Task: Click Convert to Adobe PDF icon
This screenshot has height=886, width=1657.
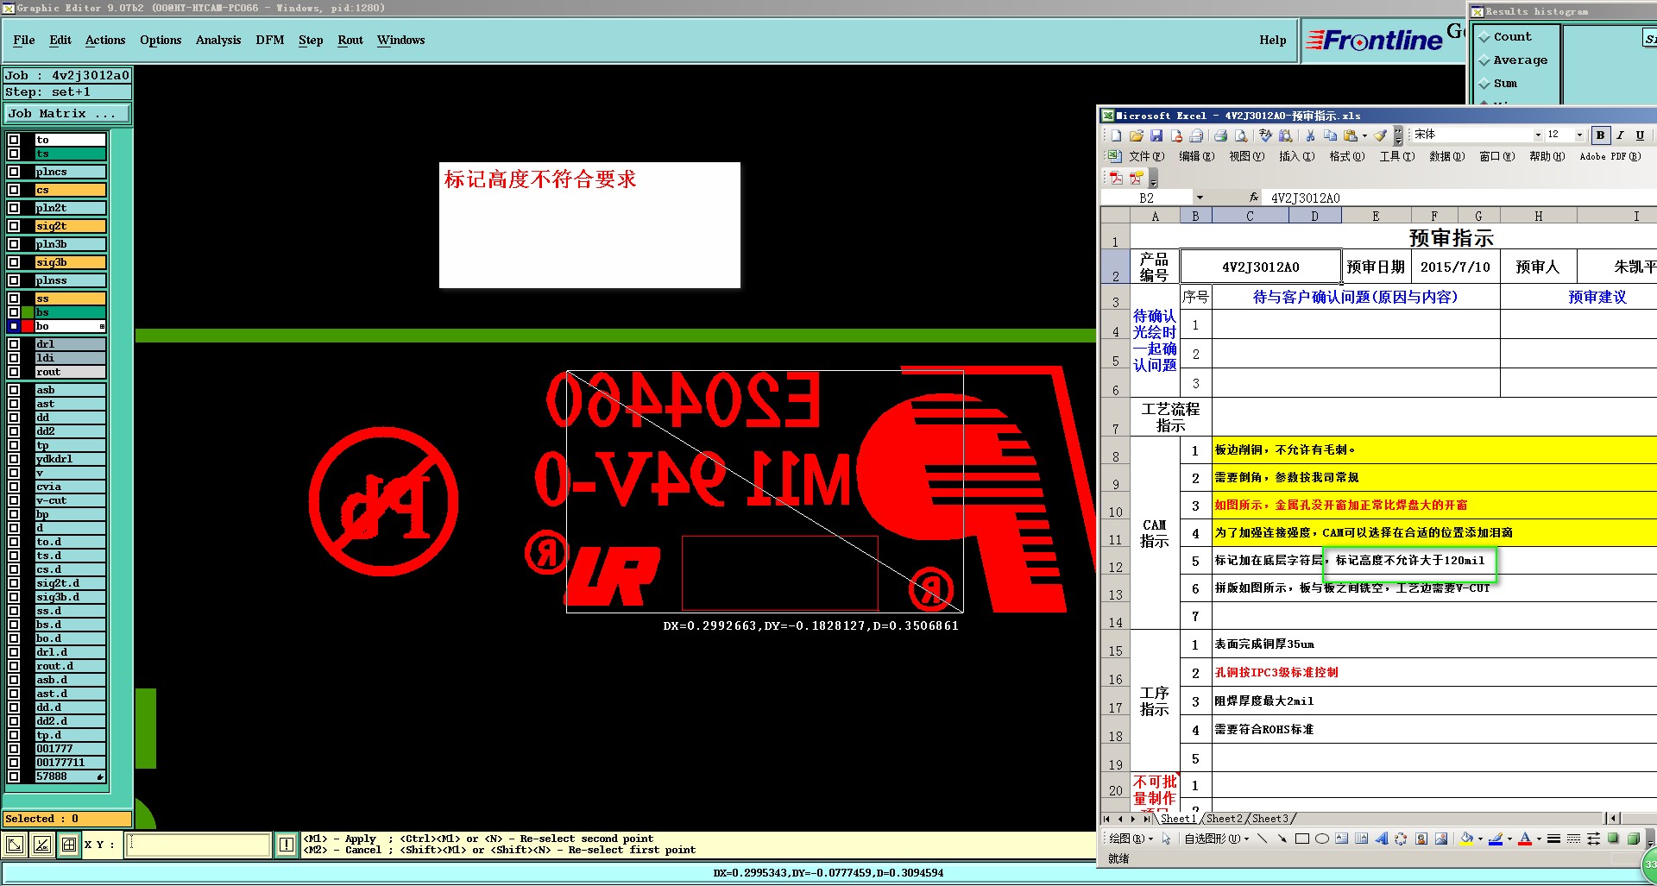Action: 1116,178
